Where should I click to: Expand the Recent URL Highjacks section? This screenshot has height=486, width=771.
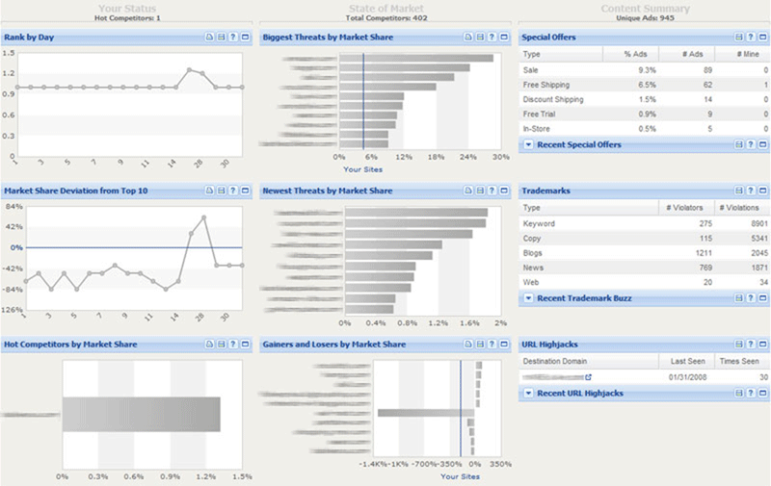(528, 394)
